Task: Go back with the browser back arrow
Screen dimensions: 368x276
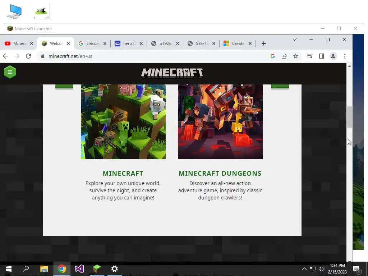Action: click(5, 56)
